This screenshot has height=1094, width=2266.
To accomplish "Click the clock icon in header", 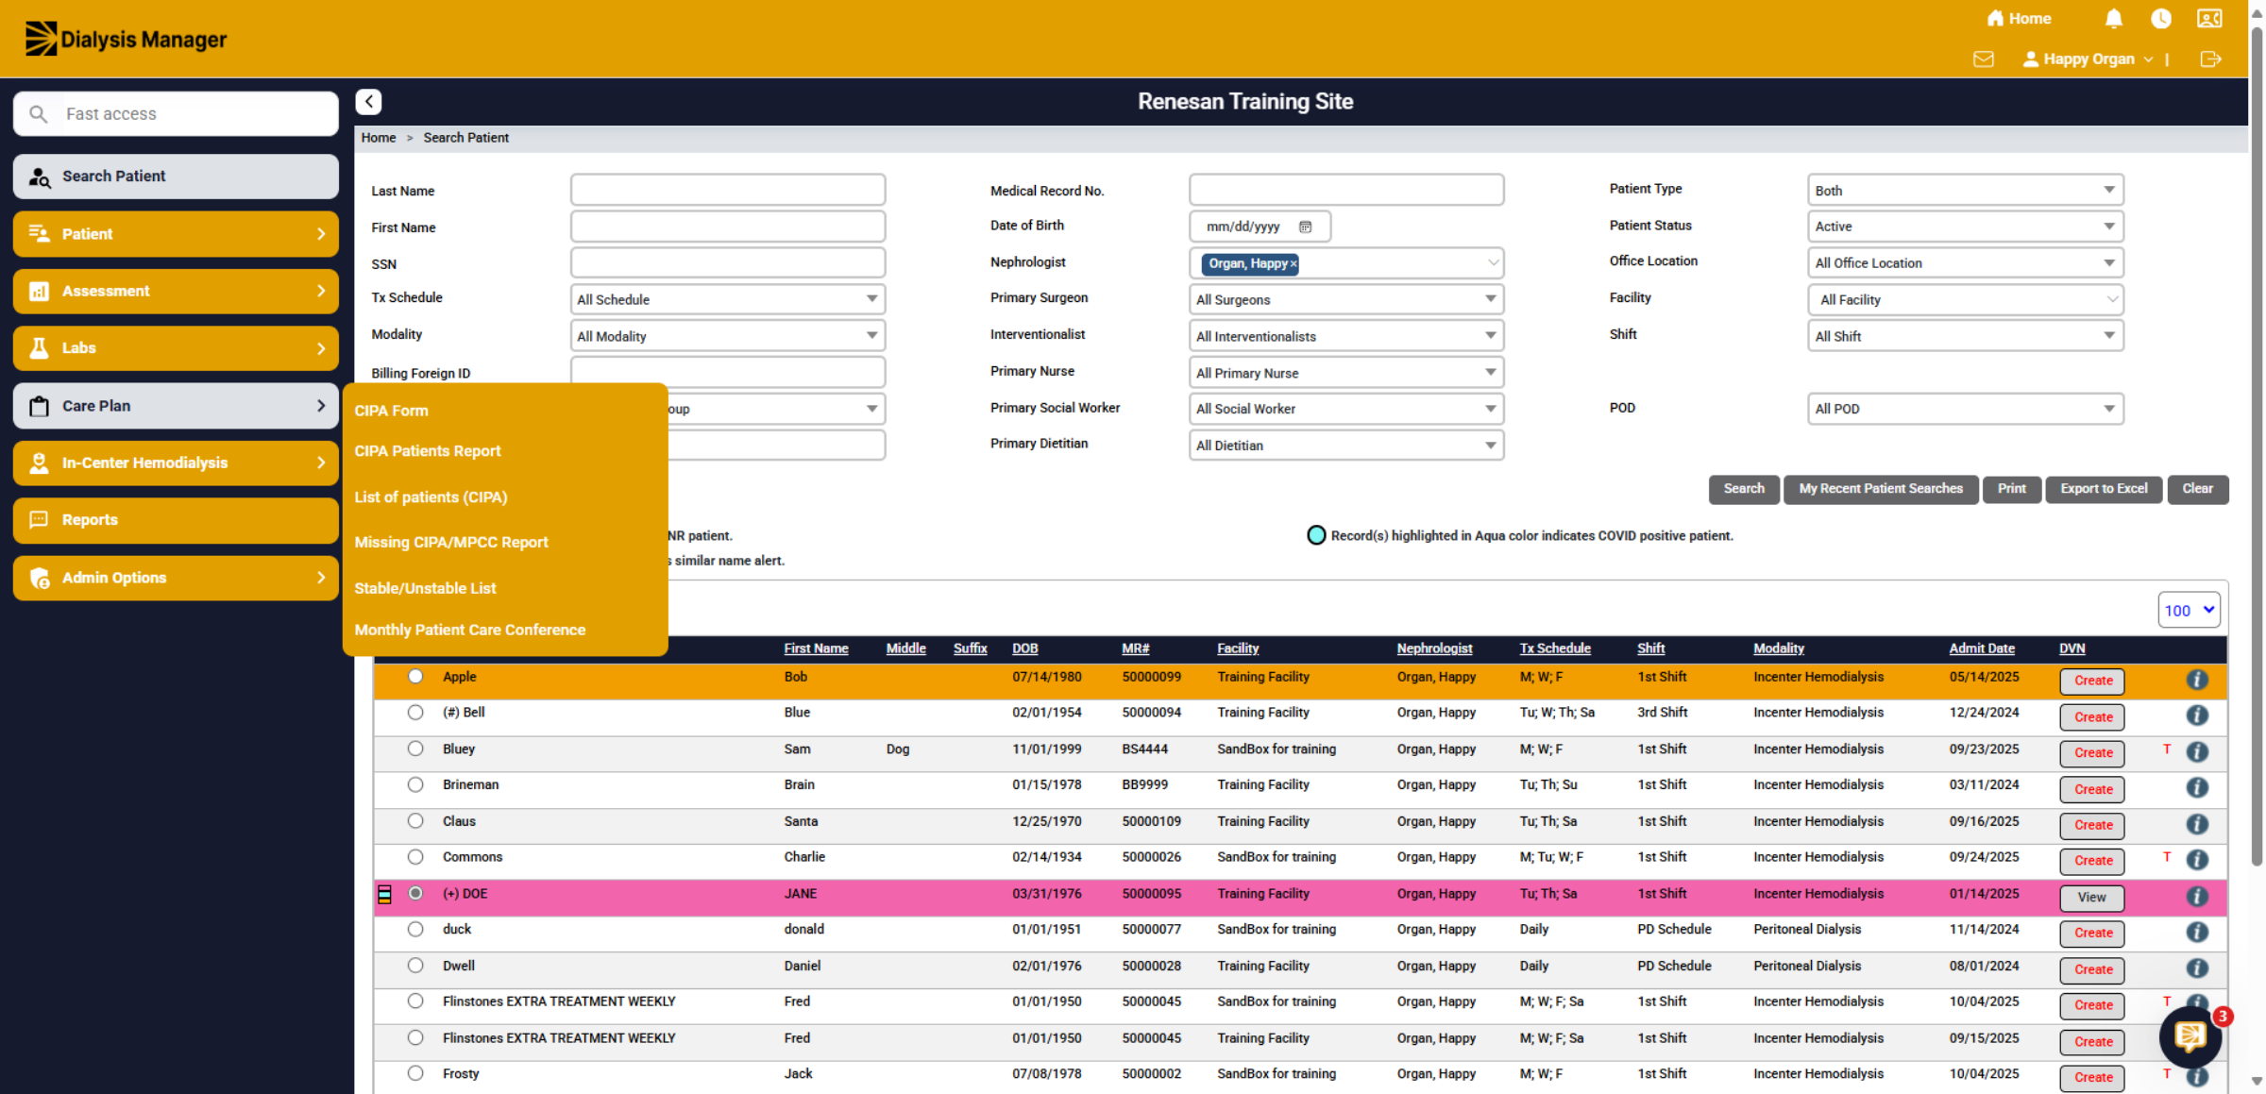I will pos(2160,19).
